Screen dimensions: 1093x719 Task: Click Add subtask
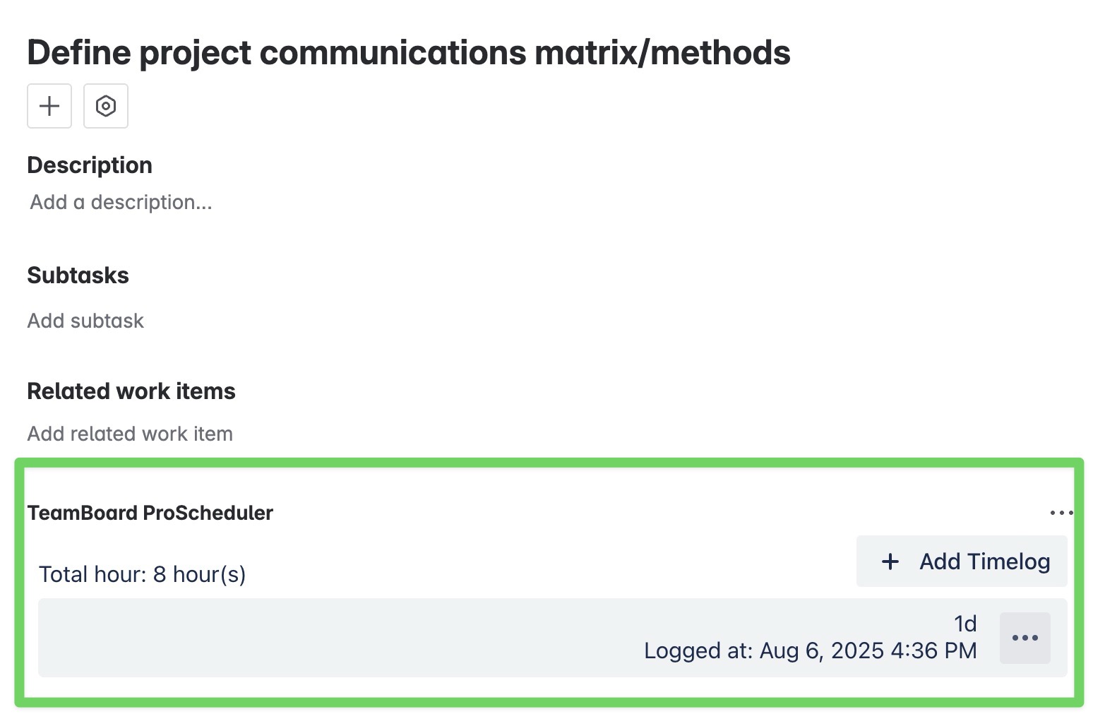tap(85, 321)
